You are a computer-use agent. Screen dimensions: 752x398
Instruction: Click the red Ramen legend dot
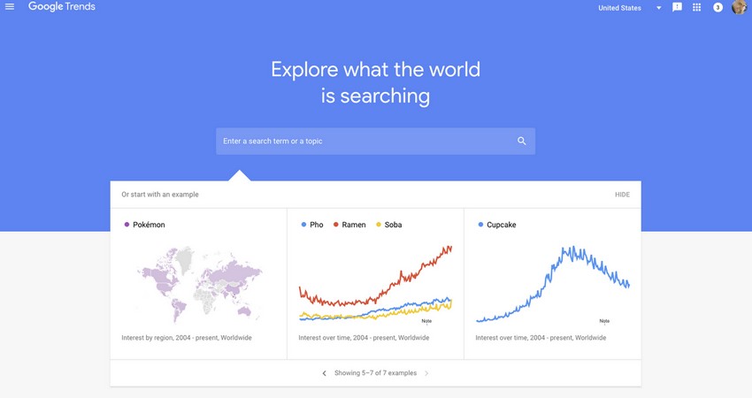click(335, 225)
